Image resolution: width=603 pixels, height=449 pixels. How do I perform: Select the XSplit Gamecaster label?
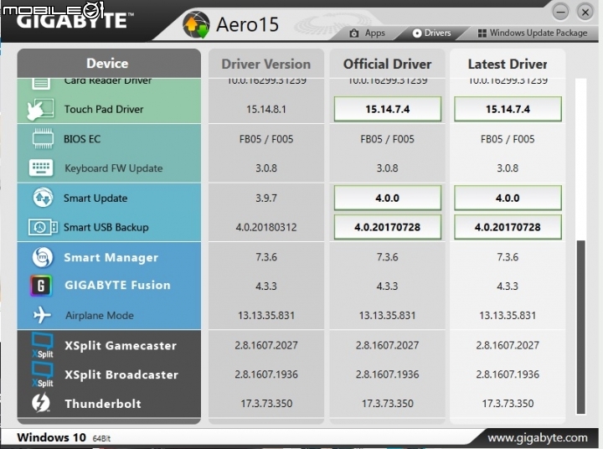[x=121, y=345]
